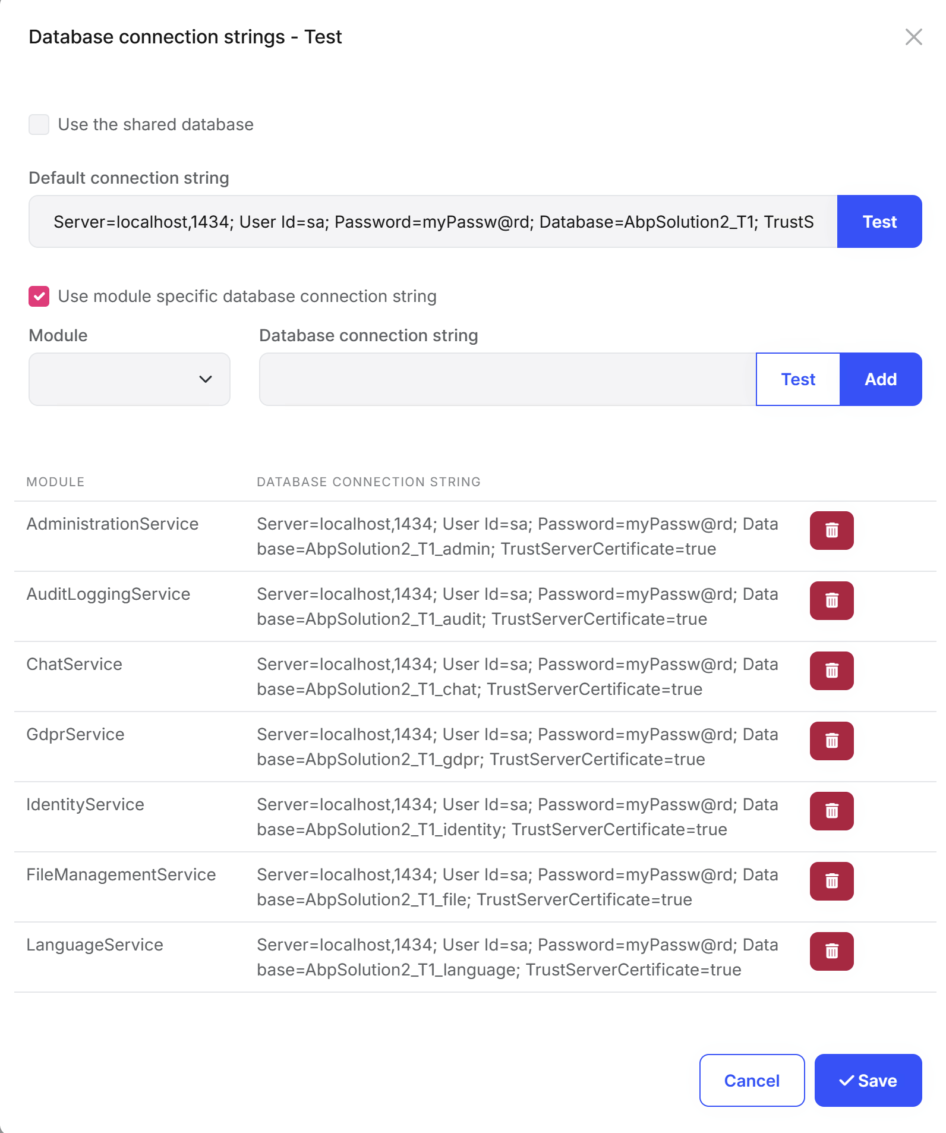Remove the ChatService connection string
Image resolution: width=946 pixels, height=1133 pixels.
[x=831, y=671]
